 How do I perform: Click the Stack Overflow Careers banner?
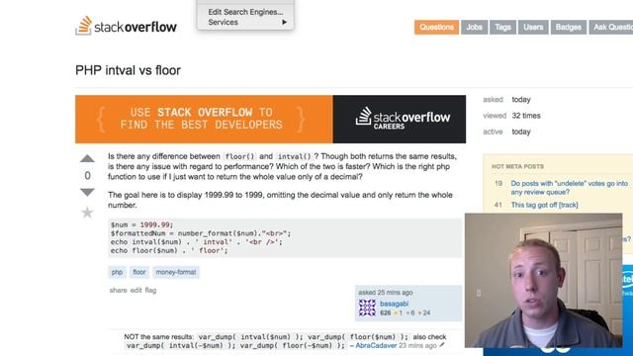point(270,119)
